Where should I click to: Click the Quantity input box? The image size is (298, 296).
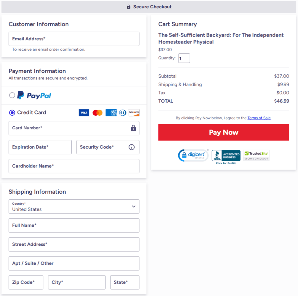point(184,58)
